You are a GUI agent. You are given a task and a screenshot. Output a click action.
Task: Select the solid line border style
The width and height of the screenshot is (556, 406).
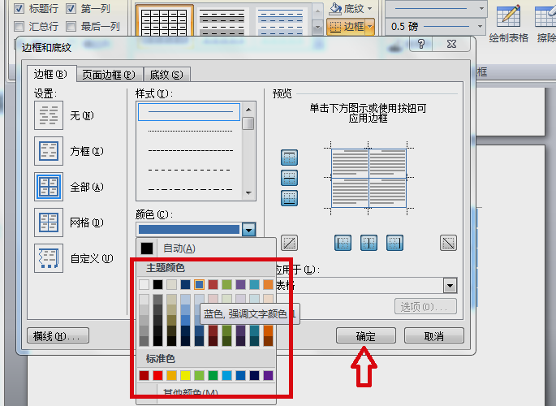point(189,112)
